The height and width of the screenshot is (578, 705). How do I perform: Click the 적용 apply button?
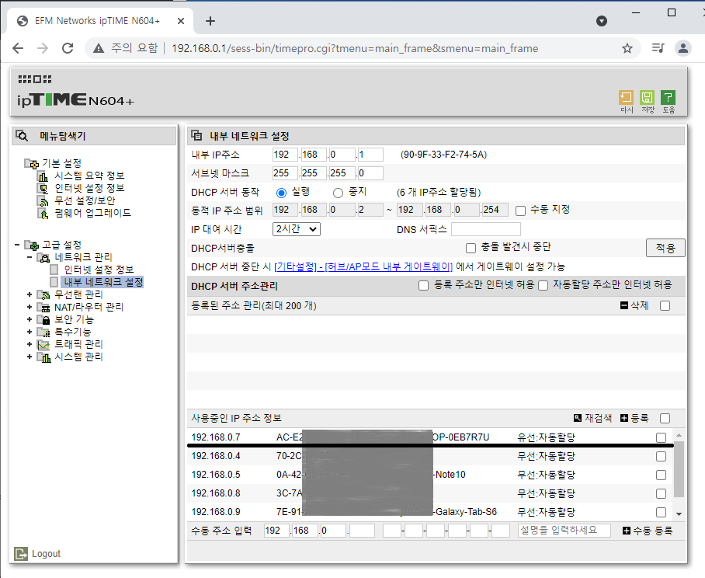click(665, 248)
